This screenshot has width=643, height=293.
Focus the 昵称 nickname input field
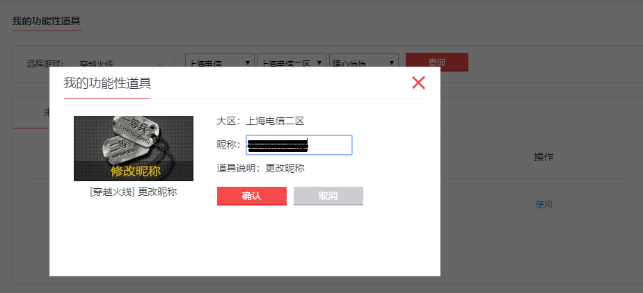299,145
